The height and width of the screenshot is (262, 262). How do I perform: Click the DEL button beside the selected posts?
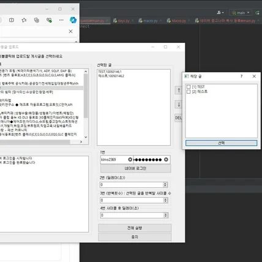click(x=178, y=118)
